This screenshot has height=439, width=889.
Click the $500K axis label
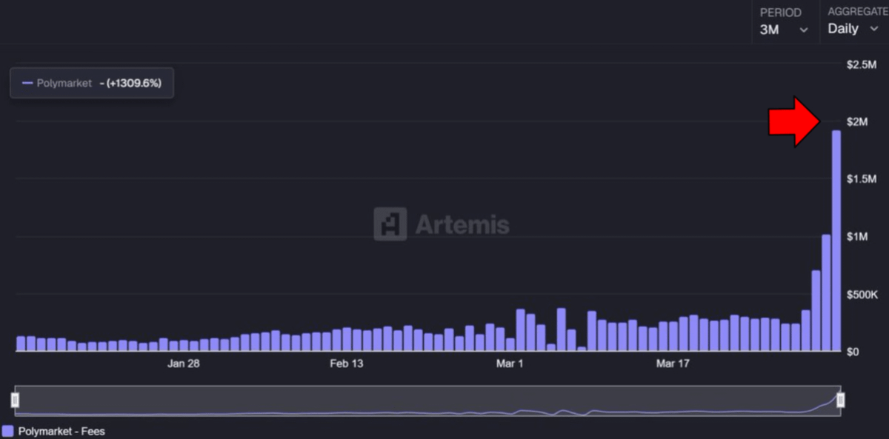(x=862, y=295)
